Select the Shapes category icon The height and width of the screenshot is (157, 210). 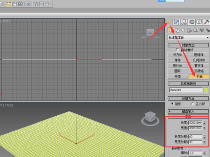click(177, 30)
